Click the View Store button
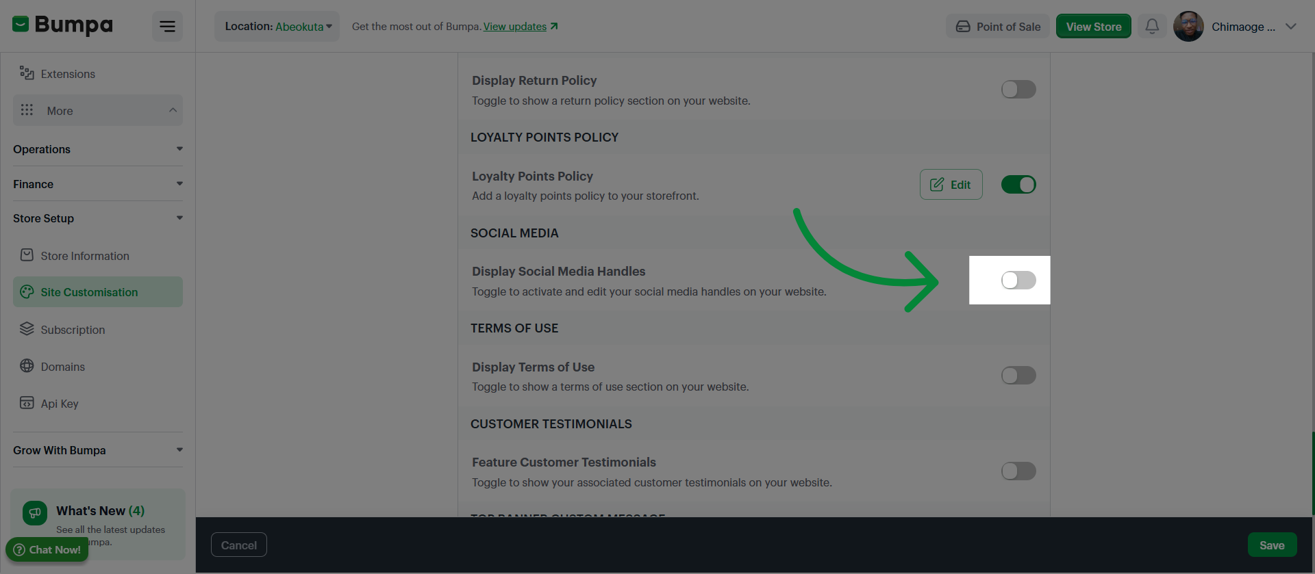 (1093, 27)
